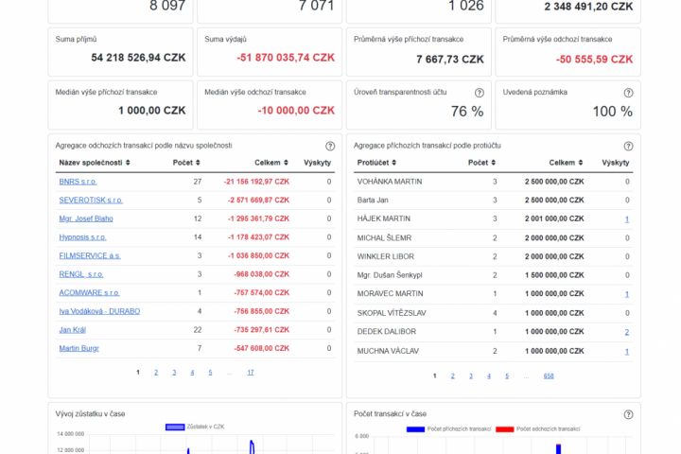
Task: Open help icon for Uvedená poznámka
Action: (x=628, y=93)
